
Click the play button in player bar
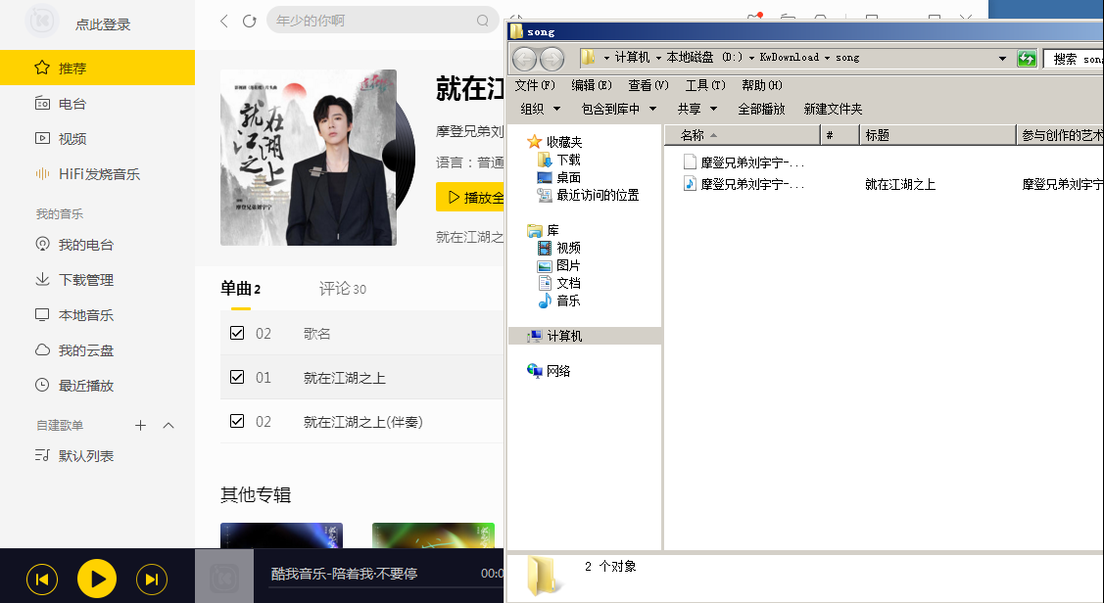96,579
